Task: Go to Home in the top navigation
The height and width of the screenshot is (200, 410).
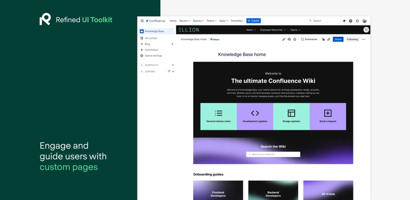Action: tap(173, 21)
